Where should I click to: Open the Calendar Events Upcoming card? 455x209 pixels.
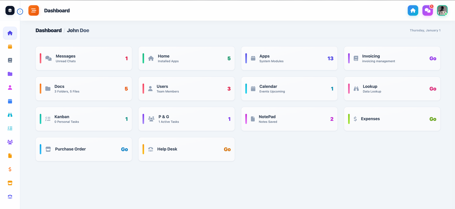(289, 89)
